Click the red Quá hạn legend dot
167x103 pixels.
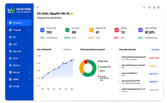(x=98, y=76)
